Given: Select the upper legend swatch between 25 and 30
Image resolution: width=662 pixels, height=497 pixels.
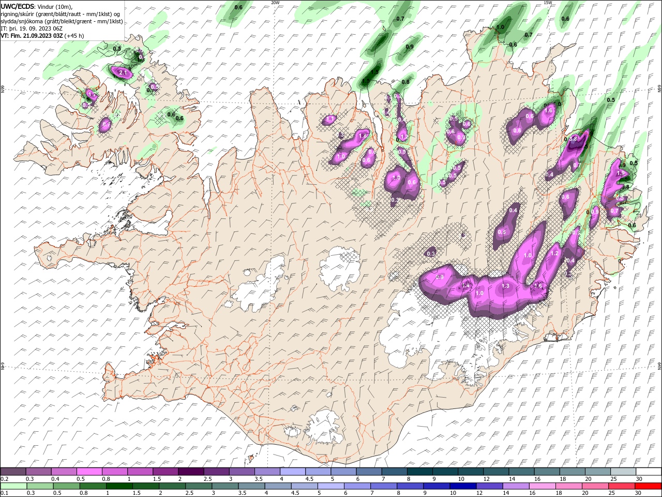Looking at the screenshot, I should [623, 472].
